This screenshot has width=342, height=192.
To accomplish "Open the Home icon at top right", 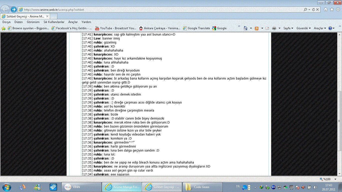I will pos(325,9).
